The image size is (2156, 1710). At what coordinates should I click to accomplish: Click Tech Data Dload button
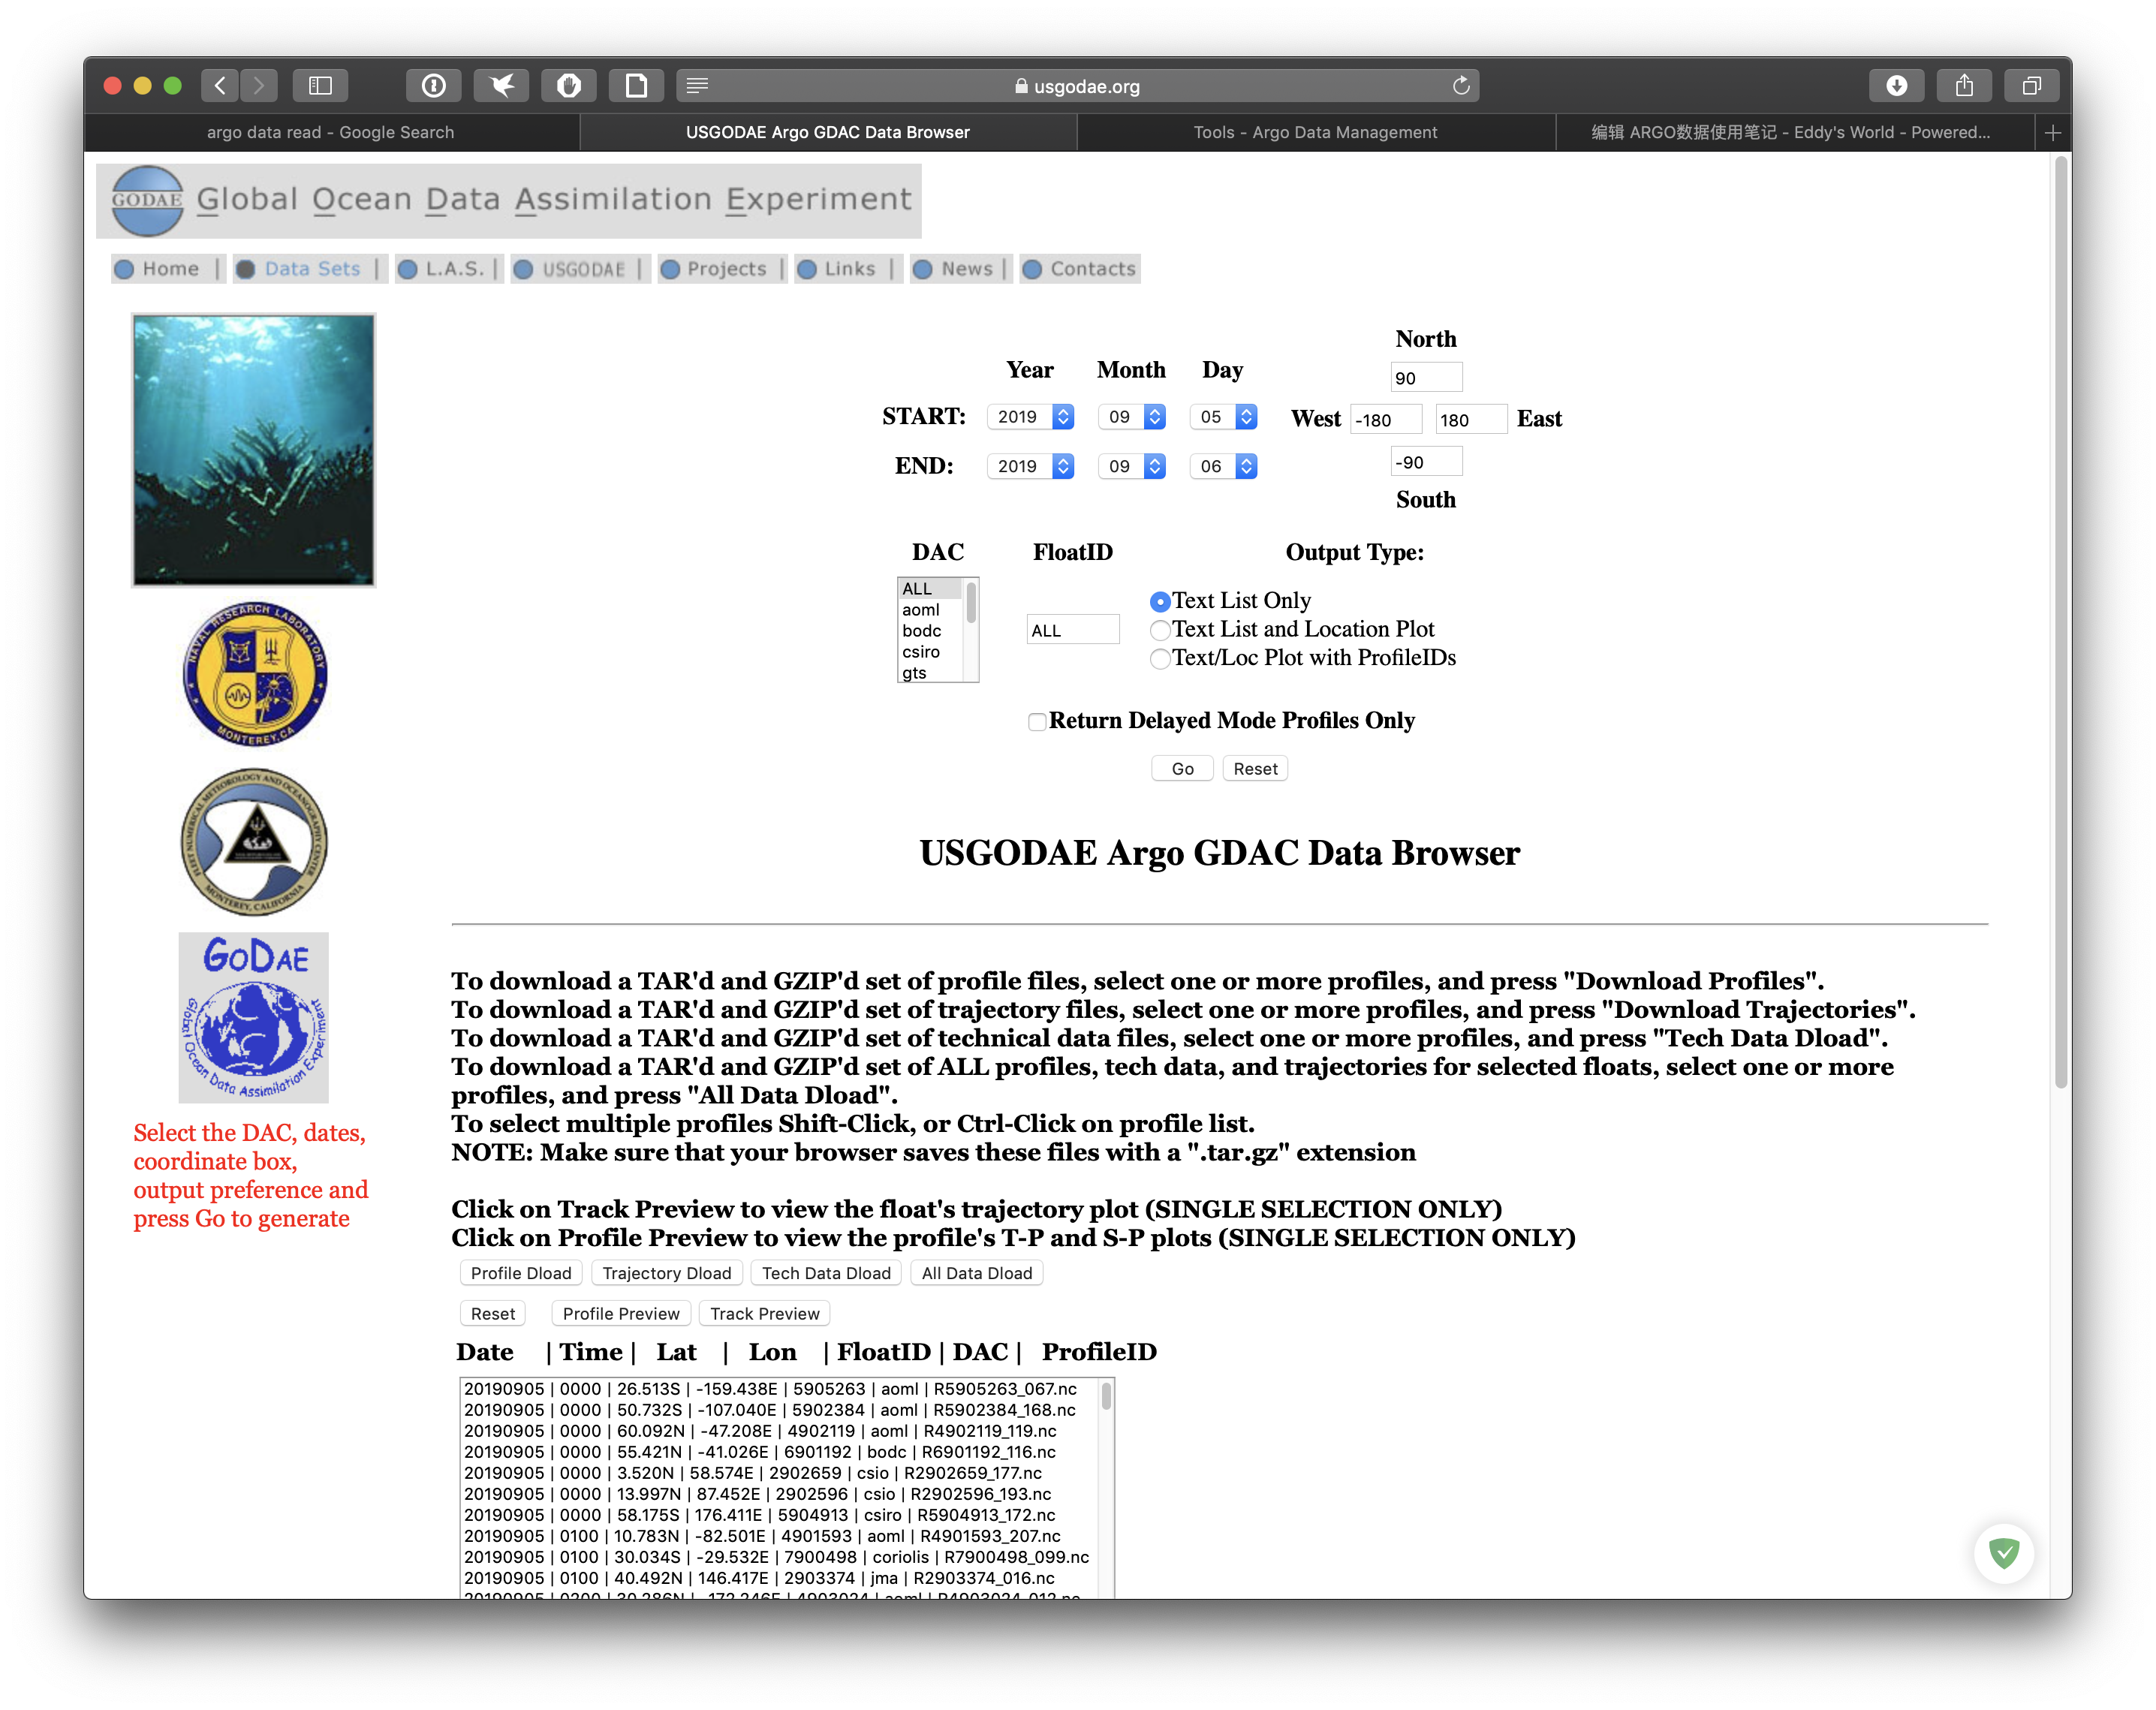(x=826, y=1273)
